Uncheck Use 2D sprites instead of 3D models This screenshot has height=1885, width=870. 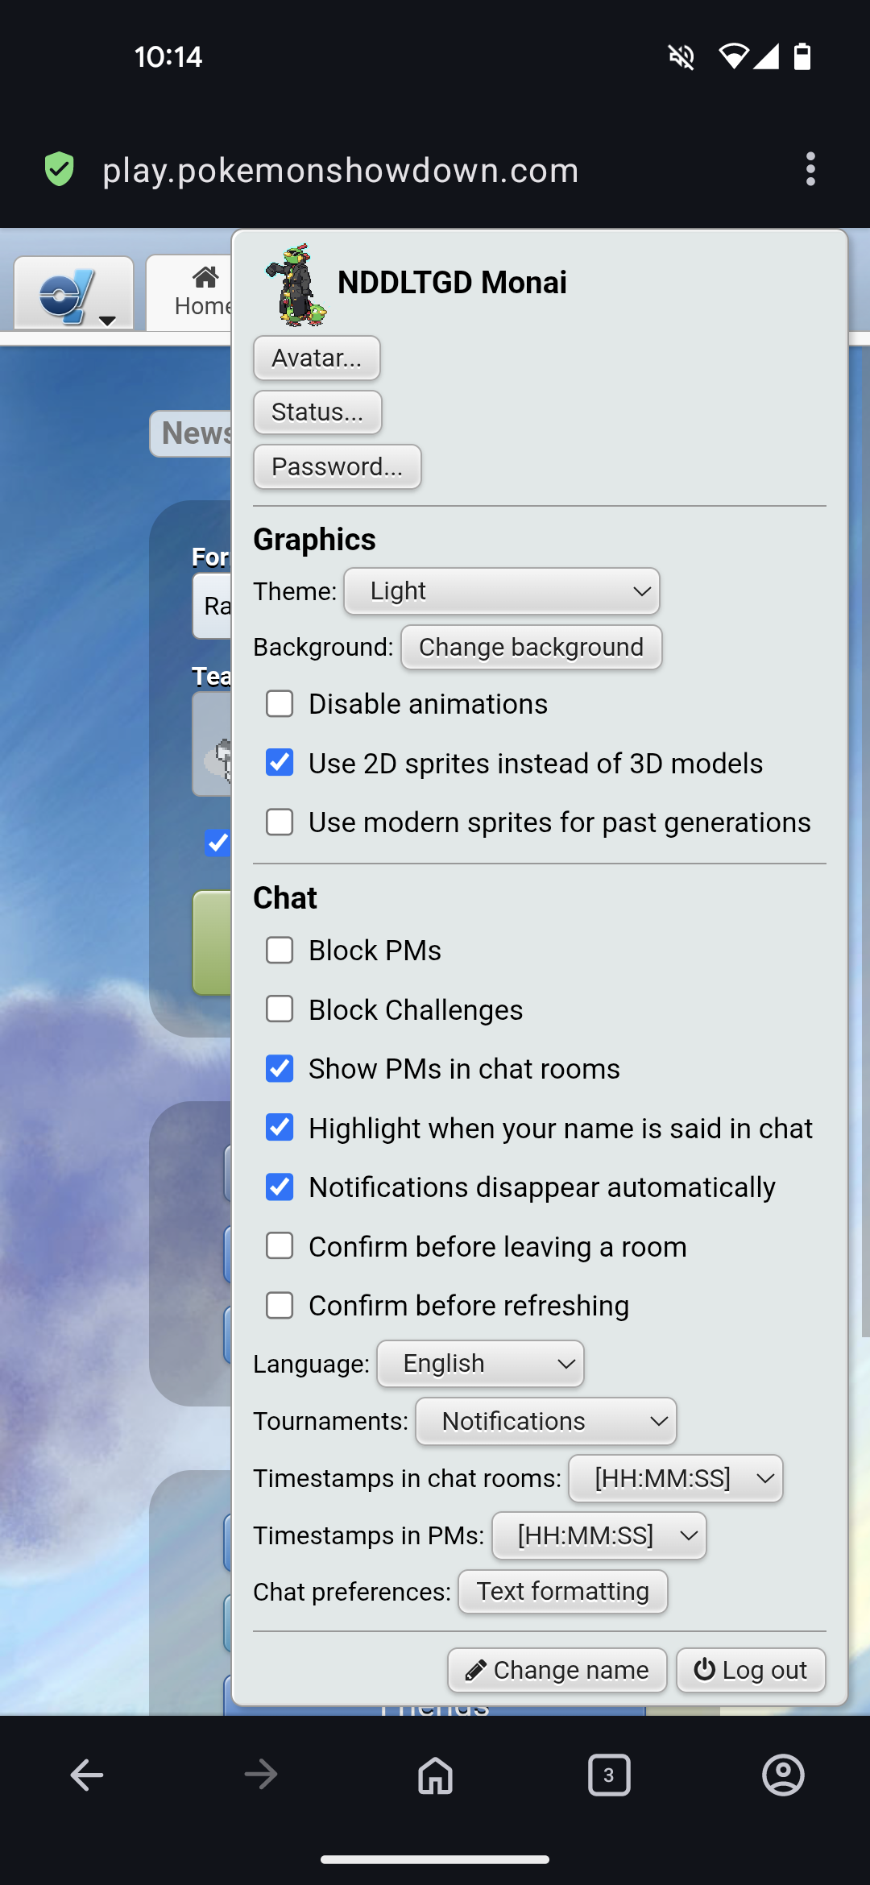pos(280,762)
